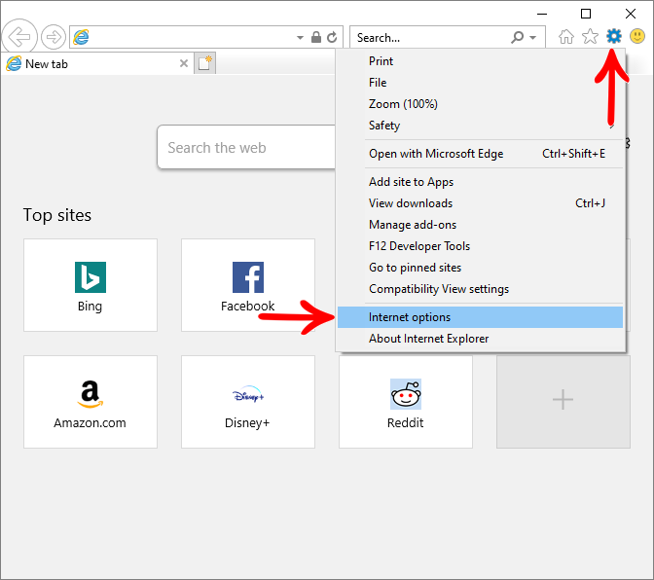This screenshot has height=580, width=654.
Task: Choose Print from the Tools menu
Action: (x=480, y=61)
